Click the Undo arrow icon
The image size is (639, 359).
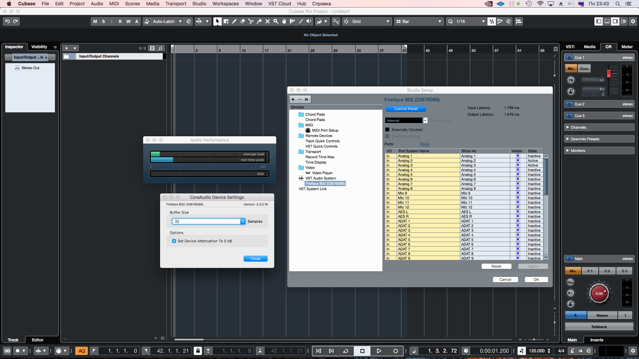click(x=7, y=21)
